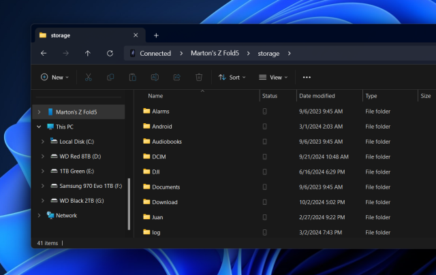
Task: Open a new File Explorer tab
Action: click(x=156, y=35)
